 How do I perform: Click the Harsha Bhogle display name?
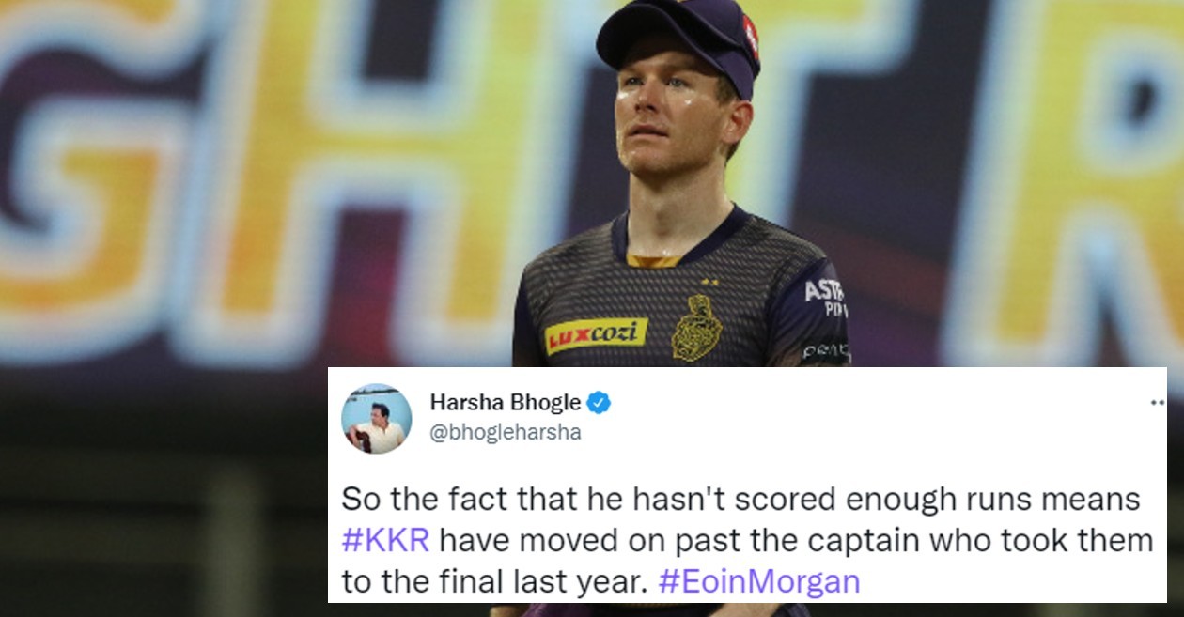[x=505, y=403]
